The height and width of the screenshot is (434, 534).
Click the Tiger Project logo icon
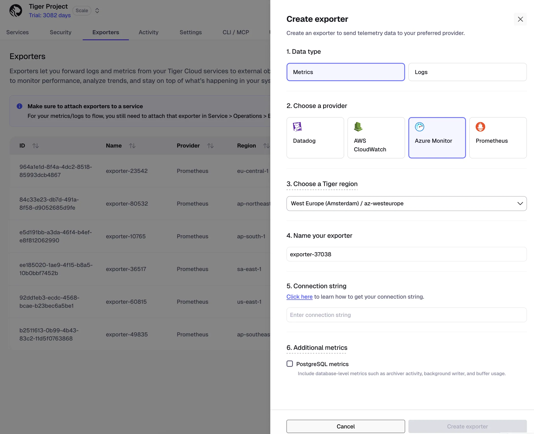[x=16, y=11]
